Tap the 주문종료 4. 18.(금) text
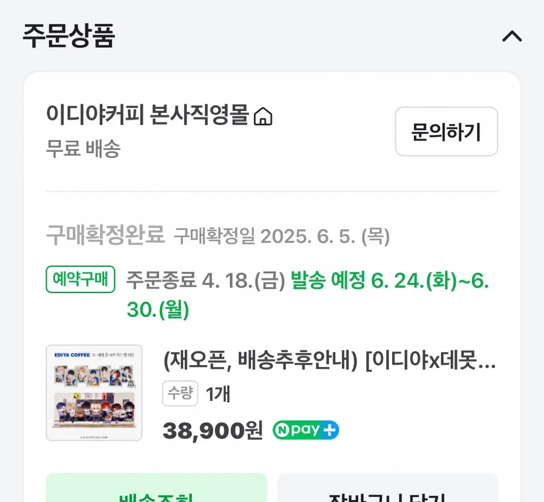The height and width of the screenshot is (502, 544). pos(205,280)
